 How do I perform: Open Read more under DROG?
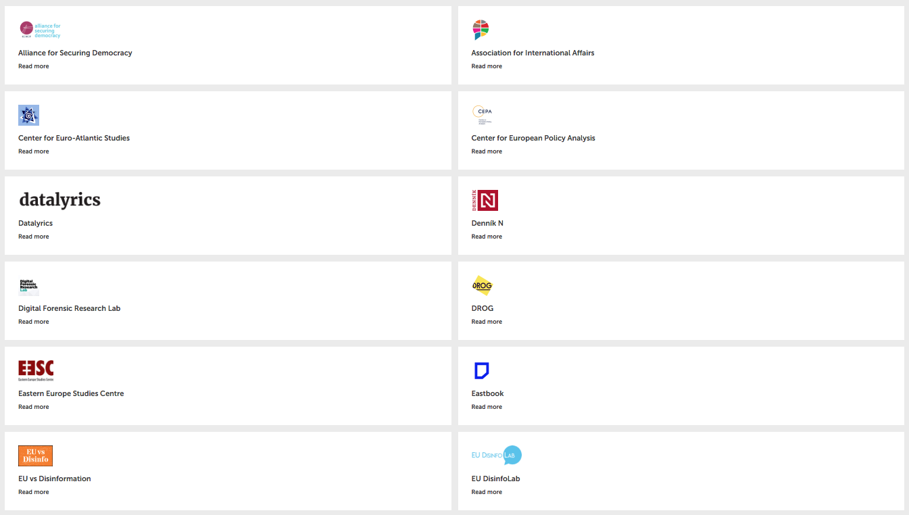pos(487,322)
